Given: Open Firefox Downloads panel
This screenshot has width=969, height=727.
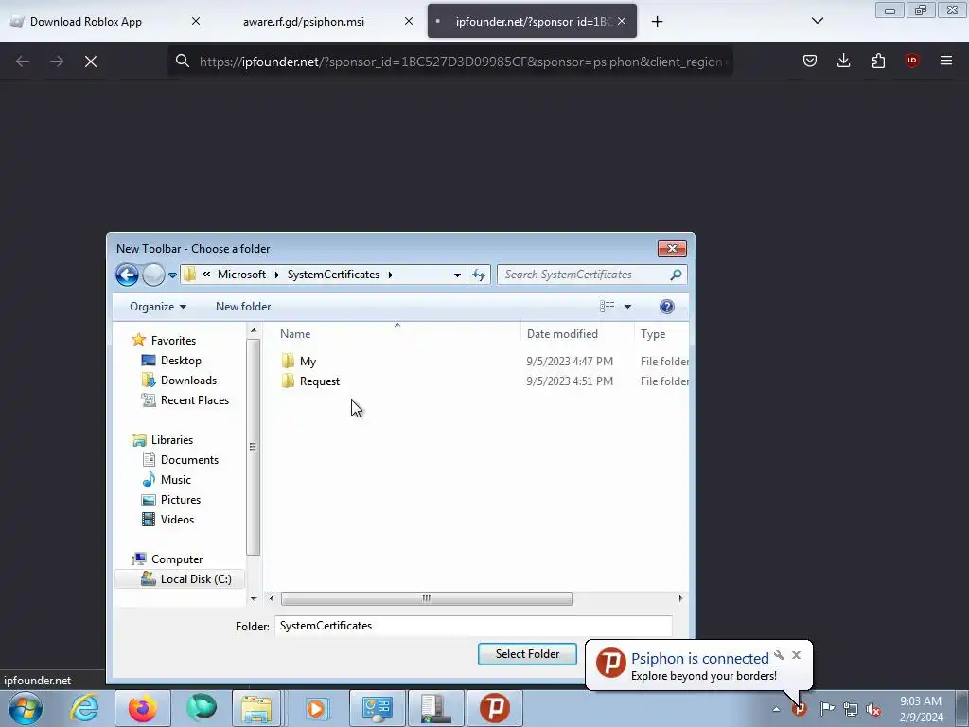Looking at the screenshot, I should [843, 61].
